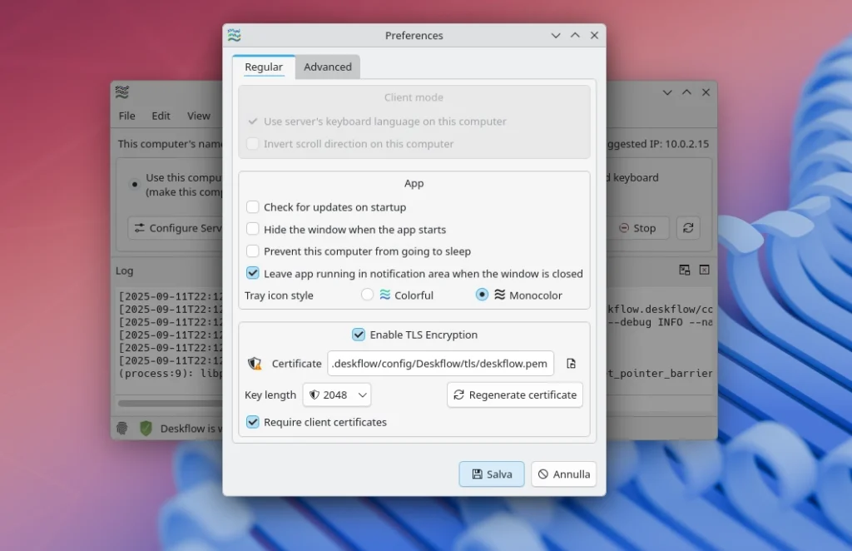Open the Key length 2048 dropdown
Viewport: 852px width, 551px height.
[x=337, y=395]
